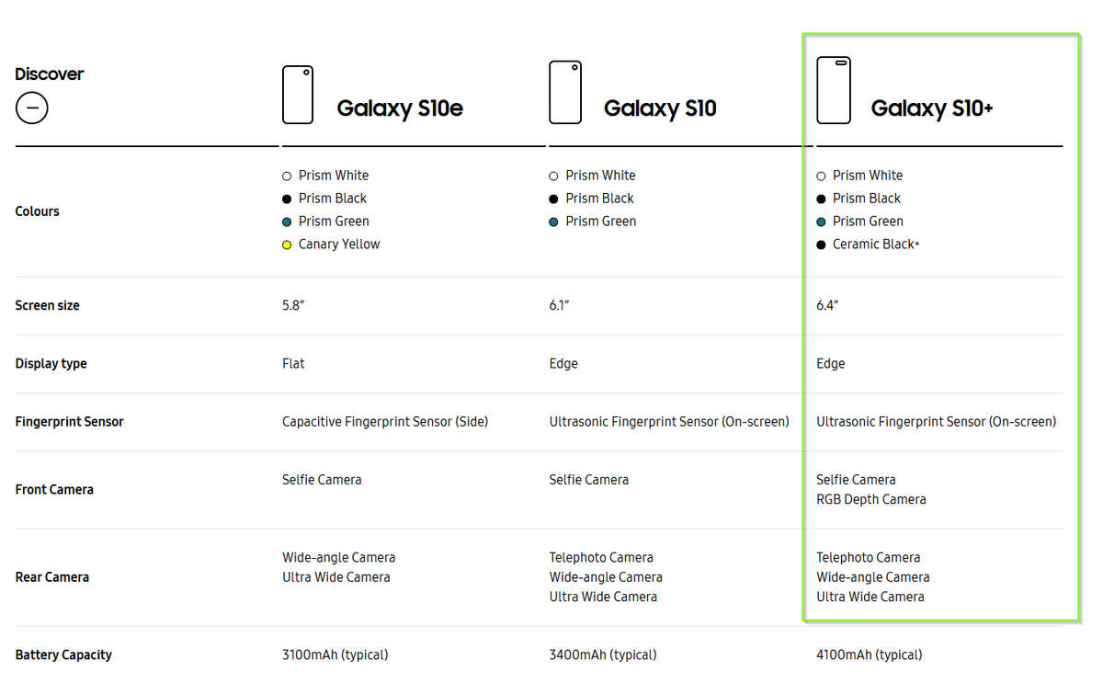The width and height of the screenshot is (1103, 683).
Task: Click the Galaxy S10e phone icon
Action: pos(297,94)
